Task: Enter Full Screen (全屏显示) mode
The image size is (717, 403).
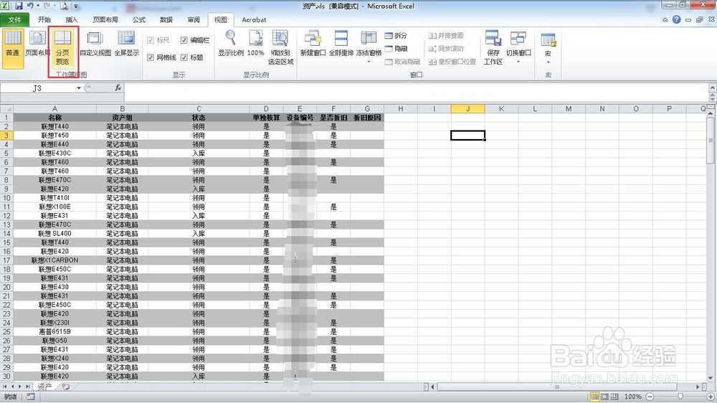Action: (x=127, y=44)
